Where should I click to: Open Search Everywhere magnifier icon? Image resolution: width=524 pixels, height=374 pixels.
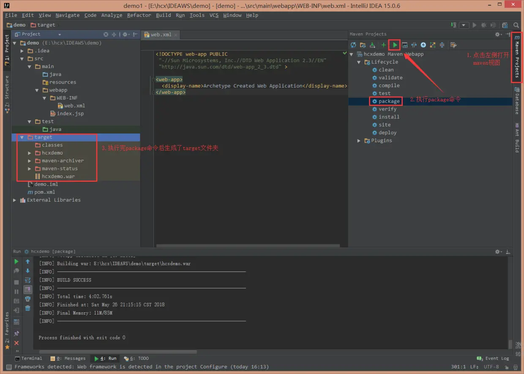click(x=516, y=25)
